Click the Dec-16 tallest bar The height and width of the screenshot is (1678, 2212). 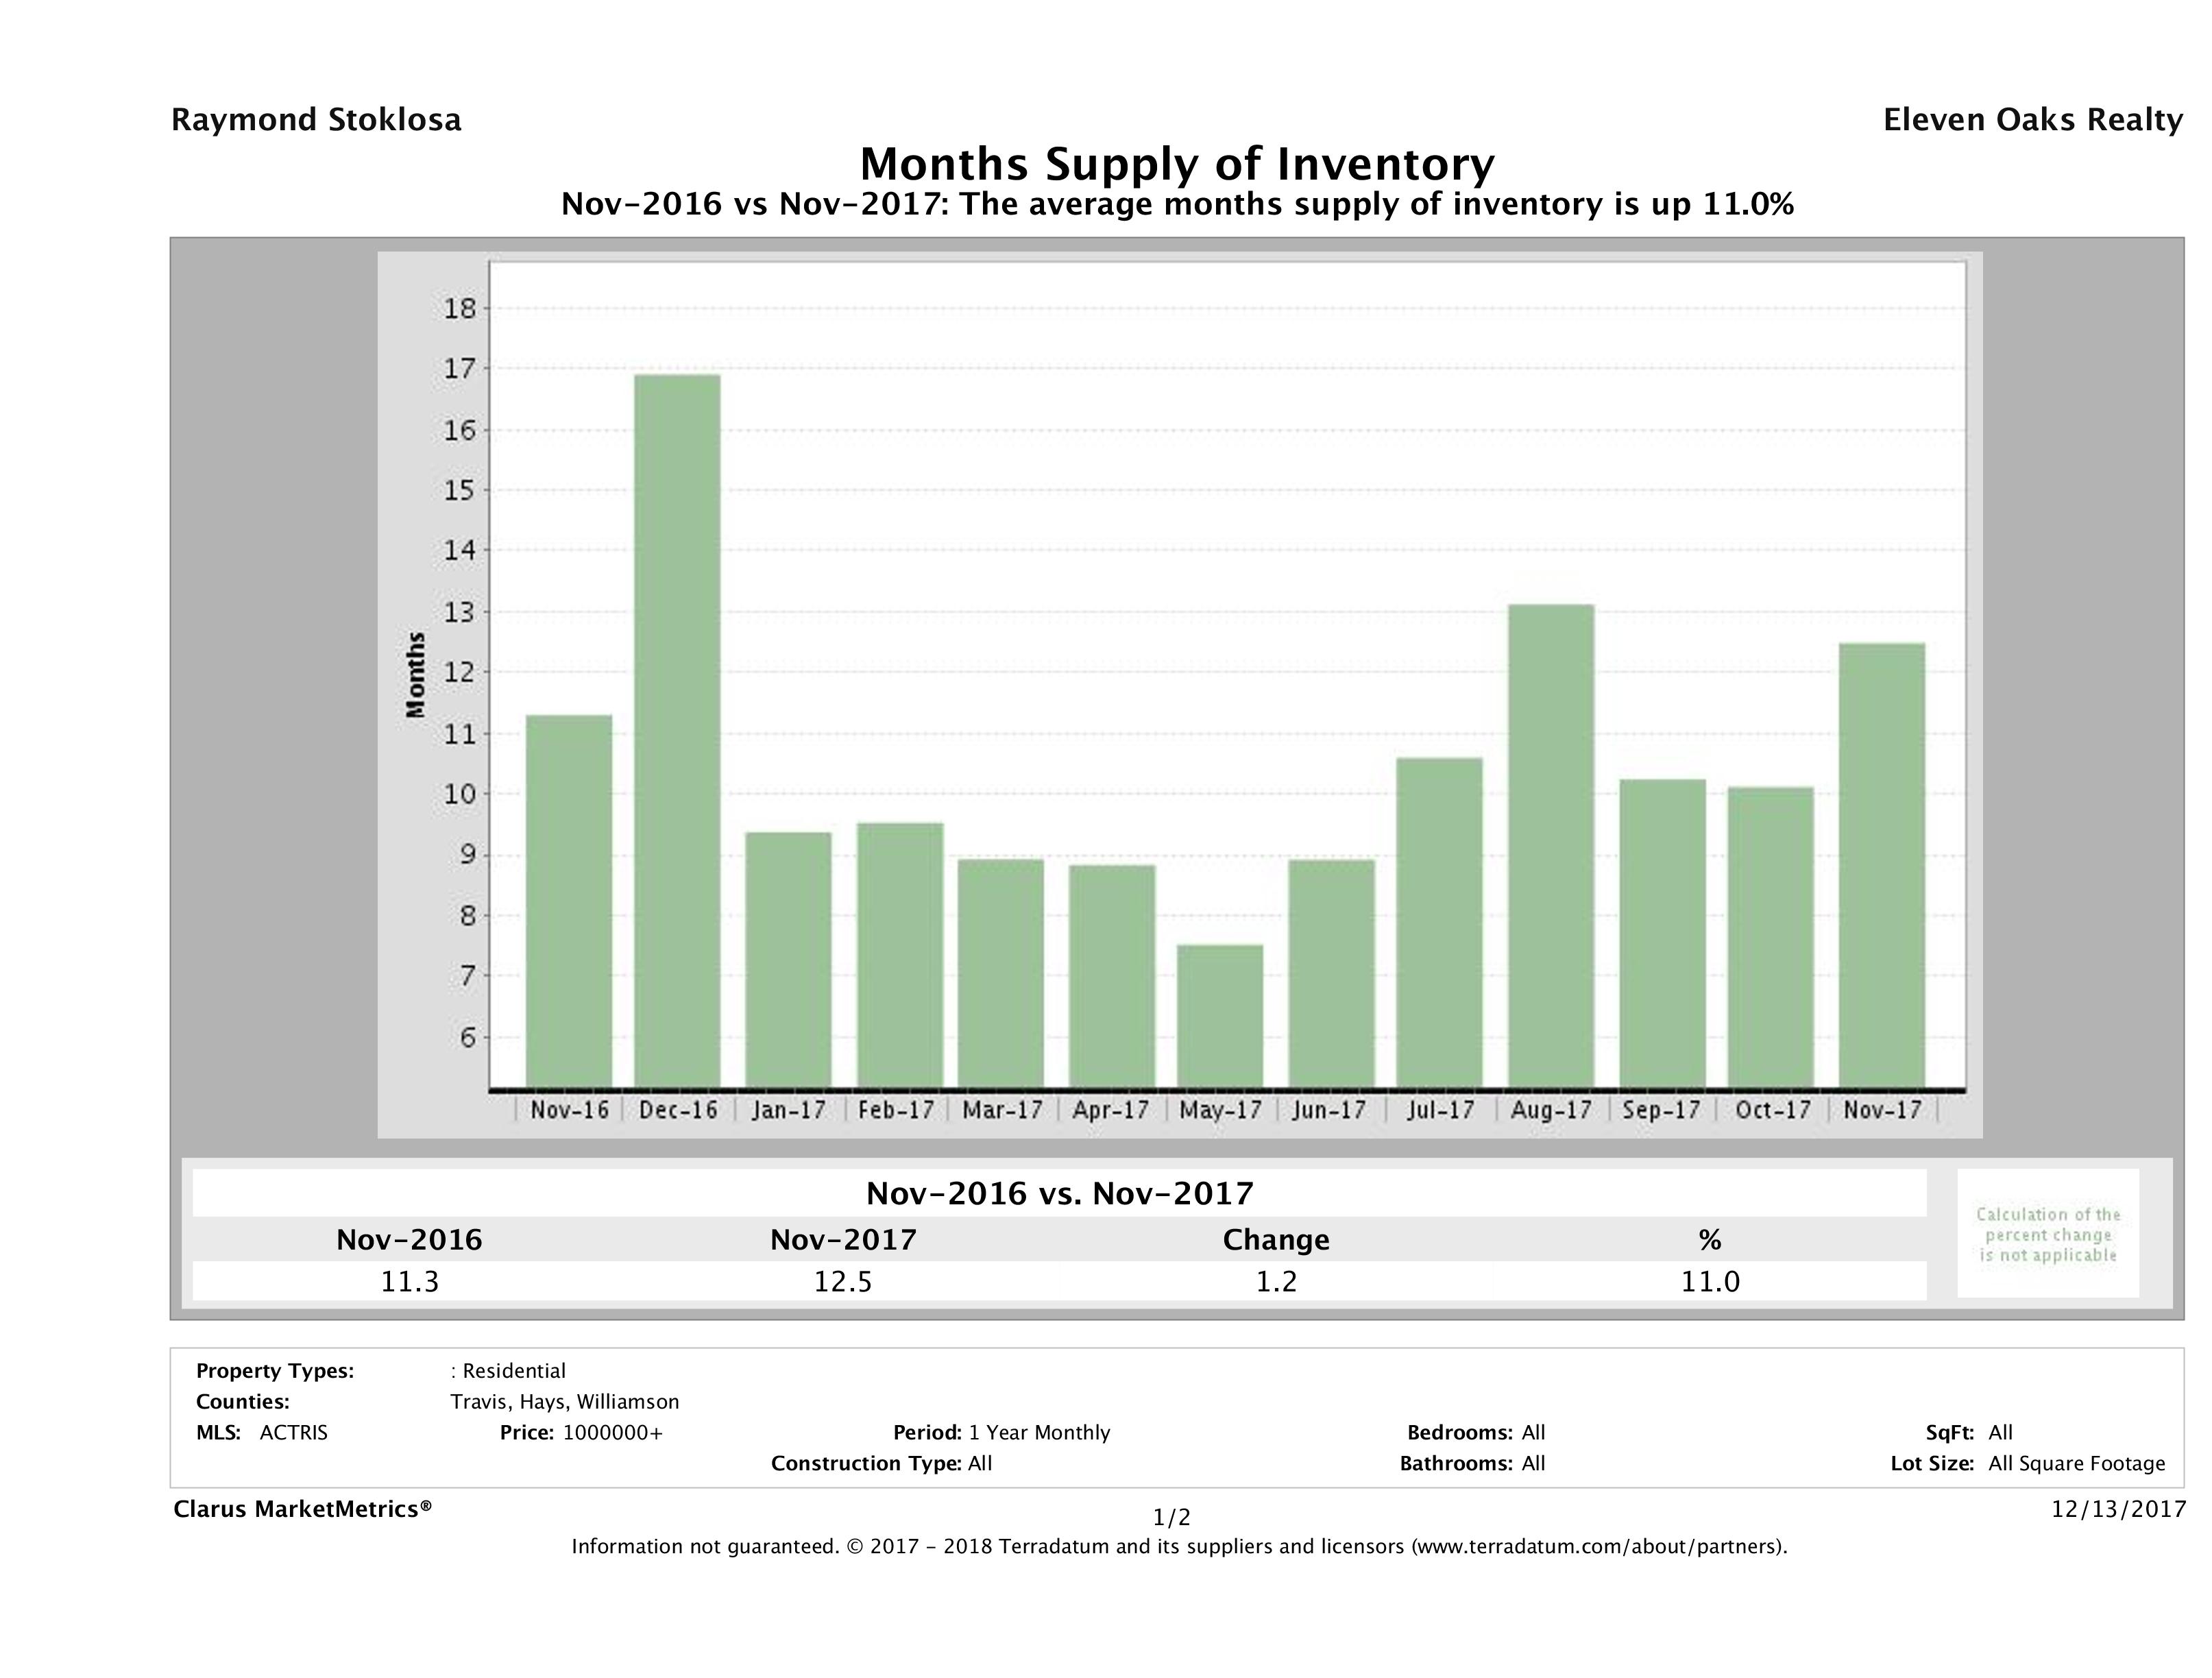coord(677,730)
